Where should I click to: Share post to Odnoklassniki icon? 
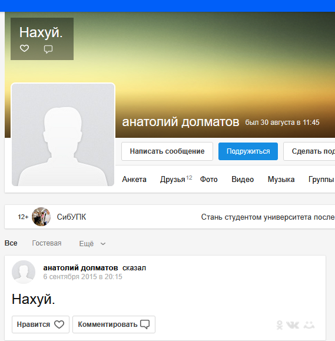(280, 325)
